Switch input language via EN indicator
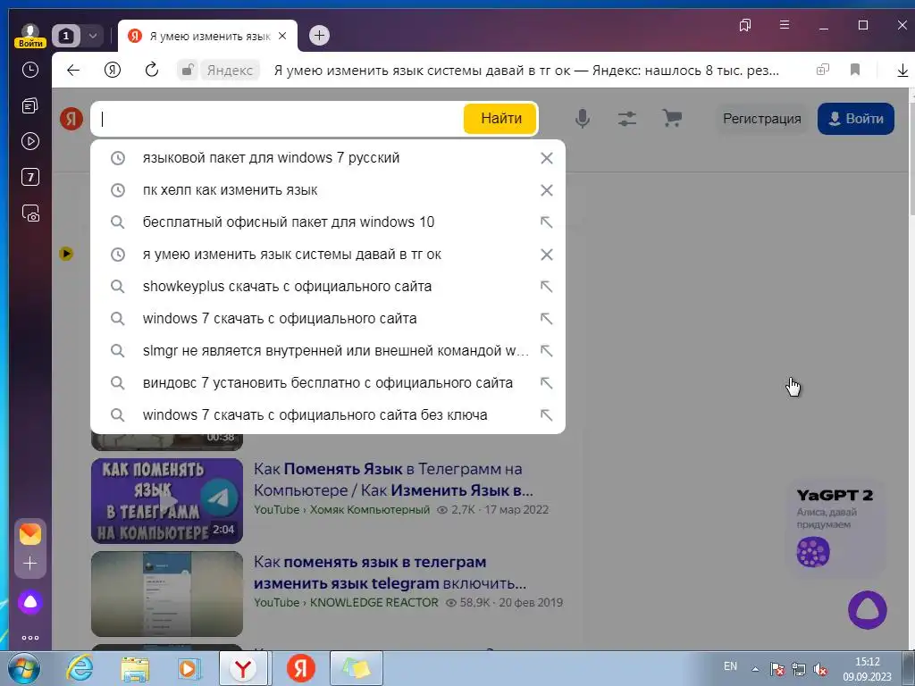Image resolution: width=915 pixels, height=686 pixels. click(x=730, y=666)
